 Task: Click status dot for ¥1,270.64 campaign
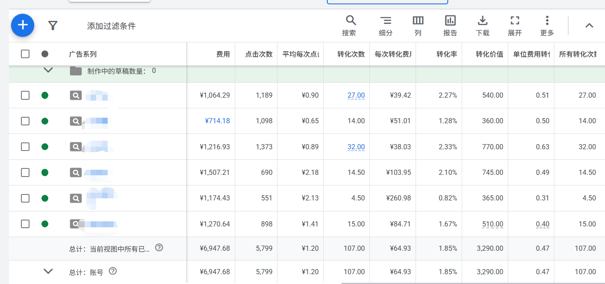click(45, 224)
